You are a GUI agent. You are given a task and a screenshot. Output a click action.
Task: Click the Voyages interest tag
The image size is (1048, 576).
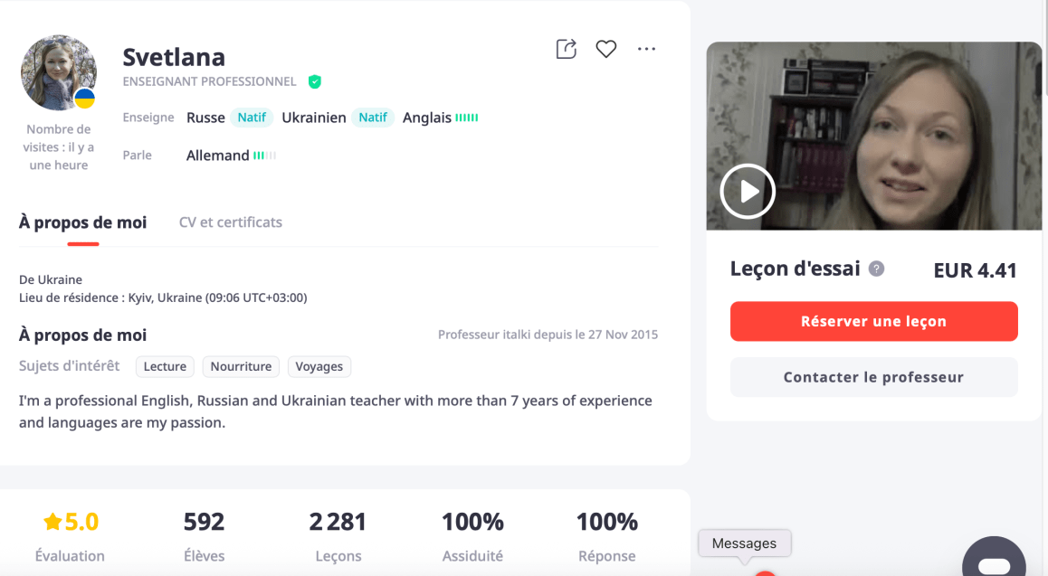pyautogui.click(x=319, y=366)
